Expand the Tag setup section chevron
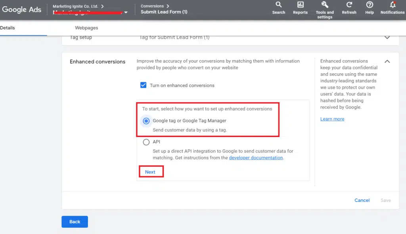The width and height of the screenshot is (406, 234). [x=387, y=38]
